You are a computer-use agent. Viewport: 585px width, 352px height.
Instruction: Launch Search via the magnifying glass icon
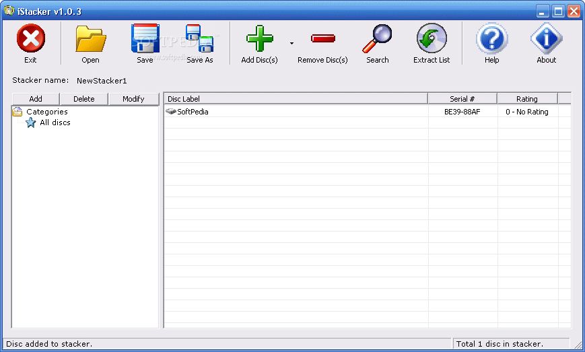377,38
